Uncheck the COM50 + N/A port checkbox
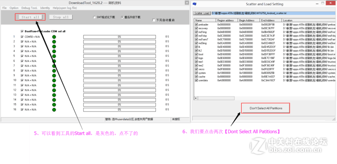 click(22, 36)
